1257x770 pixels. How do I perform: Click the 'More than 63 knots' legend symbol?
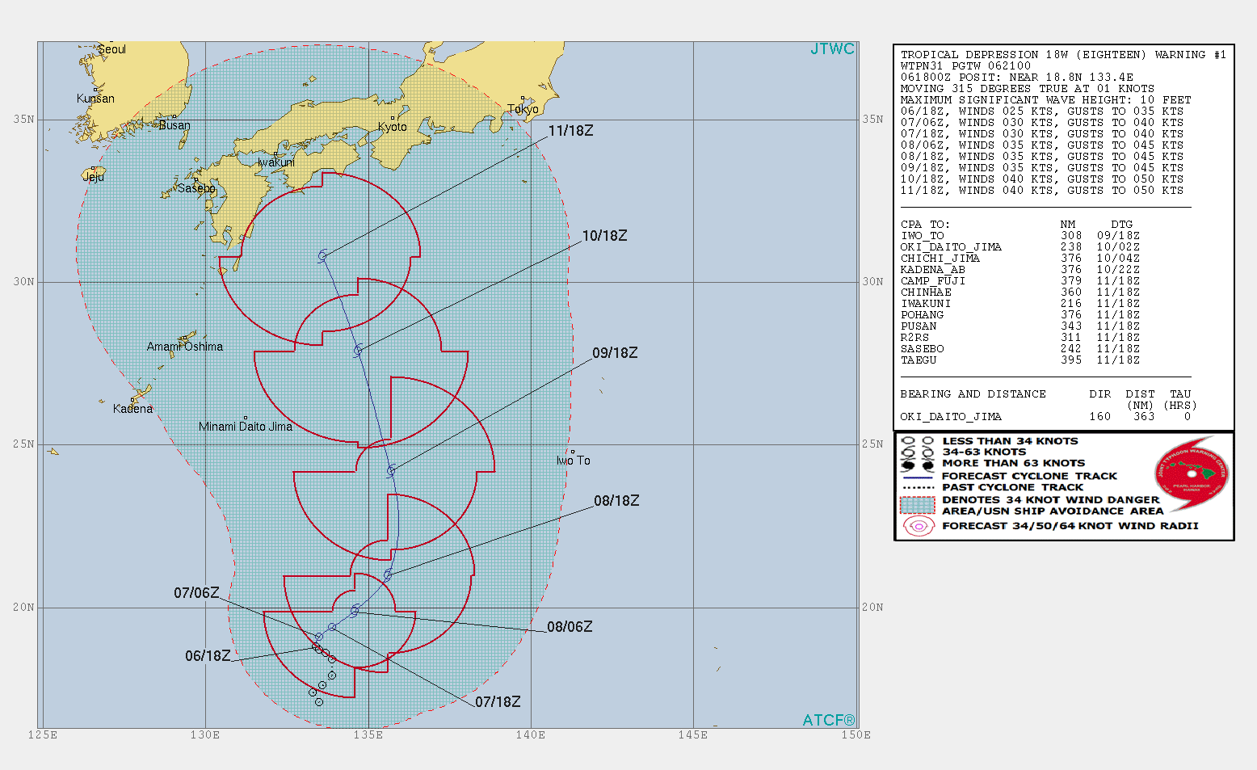point(916,465)
